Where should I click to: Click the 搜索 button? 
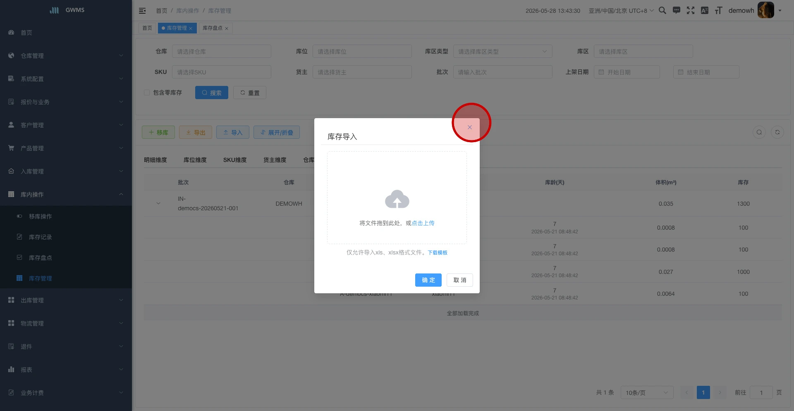[x=212, y=93]
